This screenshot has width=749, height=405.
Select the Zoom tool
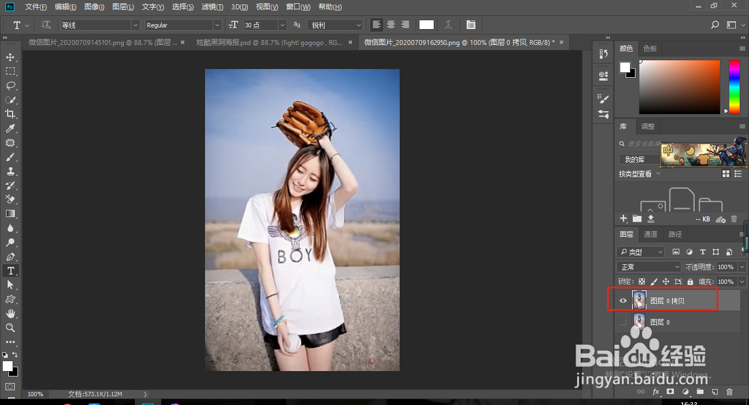10,328
